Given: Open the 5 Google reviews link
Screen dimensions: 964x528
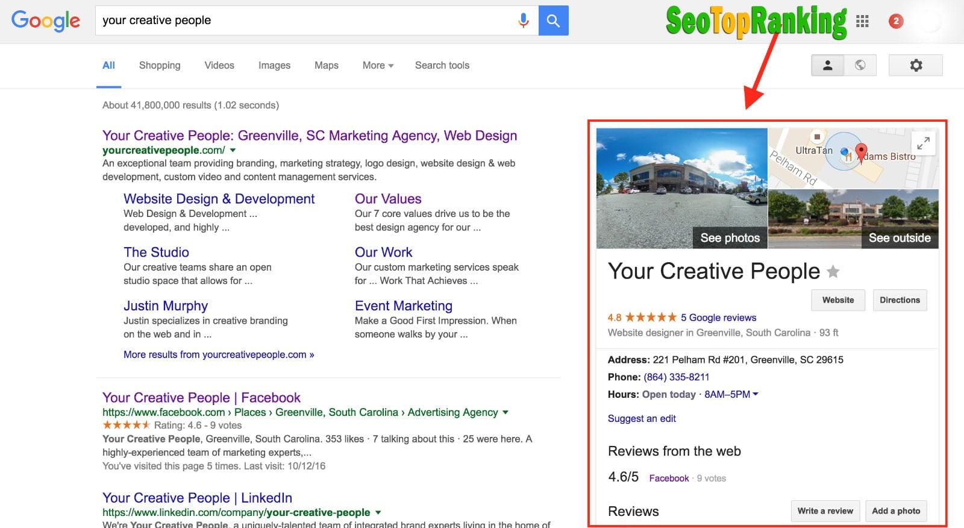Looking at the screenshot, I should 718,318.
